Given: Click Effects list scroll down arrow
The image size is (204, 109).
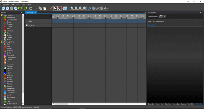Looking at the screenshot, I should click(x=23, y=104).
